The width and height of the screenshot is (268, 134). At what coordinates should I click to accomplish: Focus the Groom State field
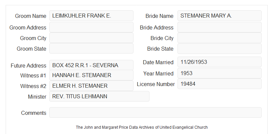pyautogui.click(x=91, y=48)
